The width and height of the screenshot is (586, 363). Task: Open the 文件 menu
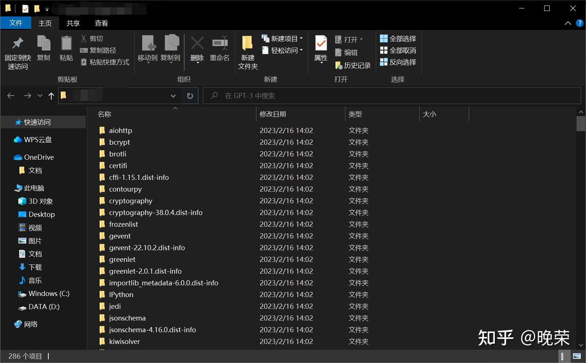coord(16,23)
